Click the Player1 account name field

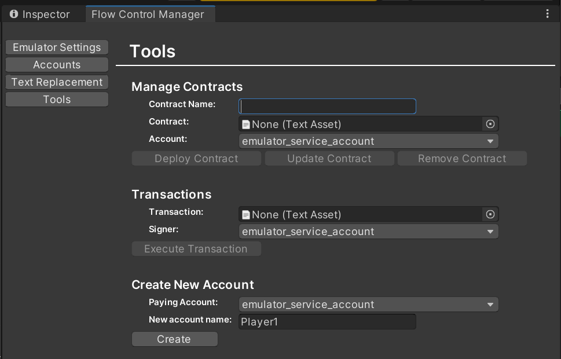tap(327, 321)
